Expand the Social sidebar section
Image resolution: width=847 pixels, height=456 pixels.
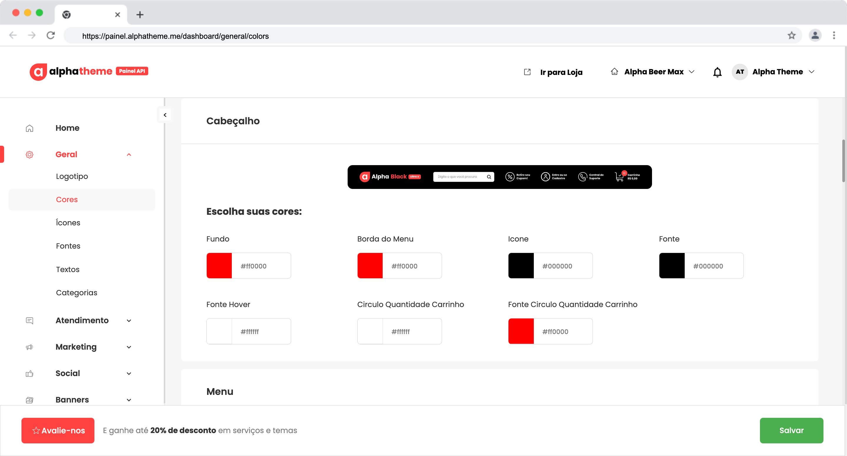tap(129, 373)
